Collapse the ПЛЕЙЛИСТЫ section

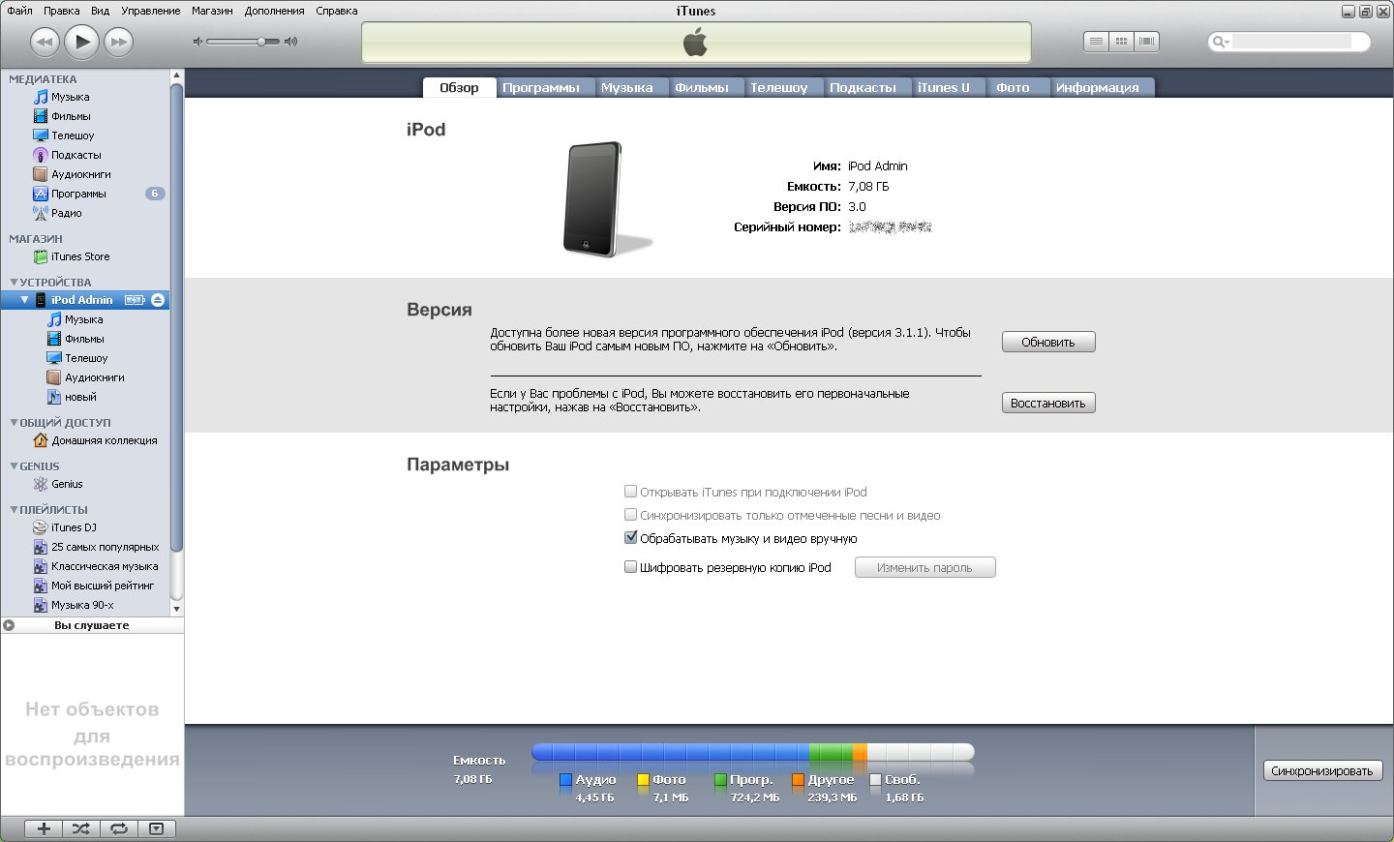[14, 509]
